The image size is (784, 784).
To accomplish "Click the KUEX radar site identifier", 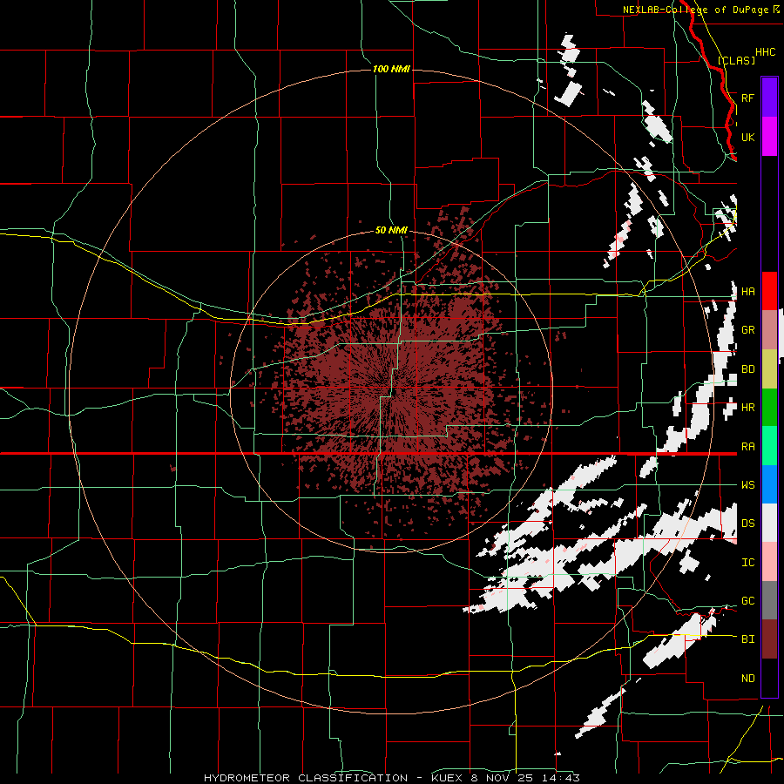I will (x=447, y=778).
